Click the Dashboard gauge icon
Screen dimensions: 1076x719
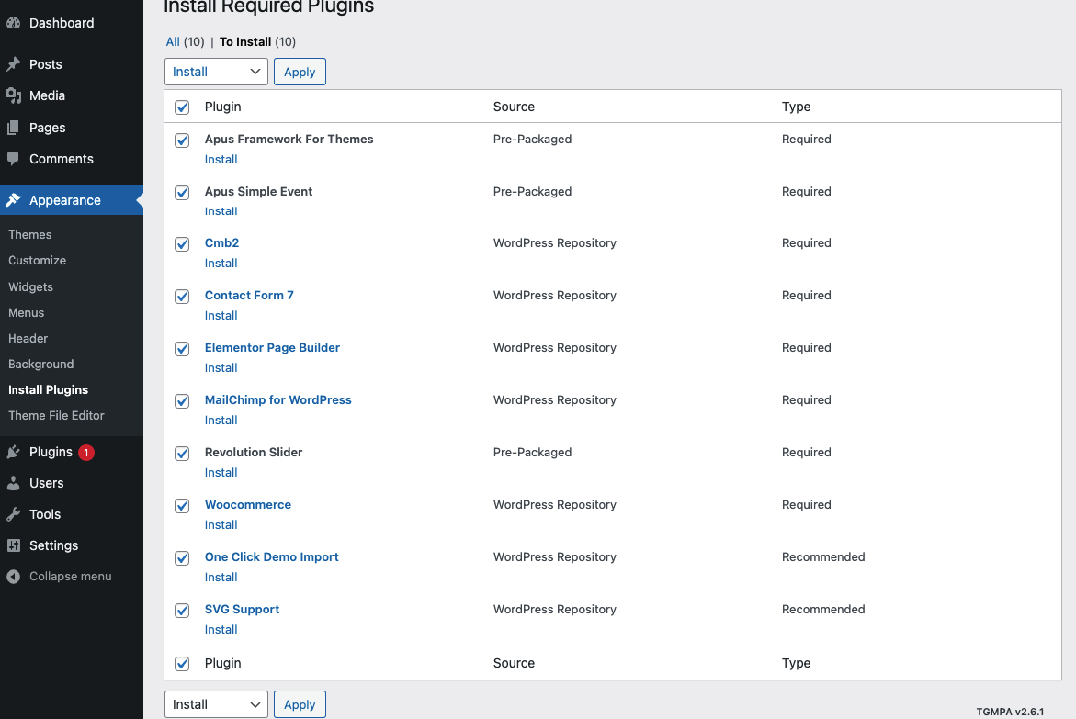point(14,23)
